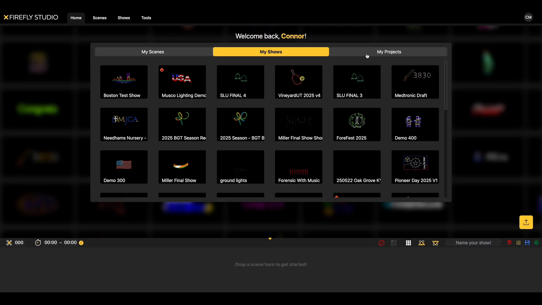Click the drone count icon

pos(9,243)
